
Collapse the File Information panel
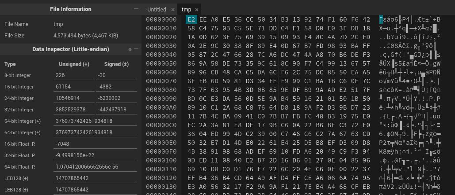(136, 9)
